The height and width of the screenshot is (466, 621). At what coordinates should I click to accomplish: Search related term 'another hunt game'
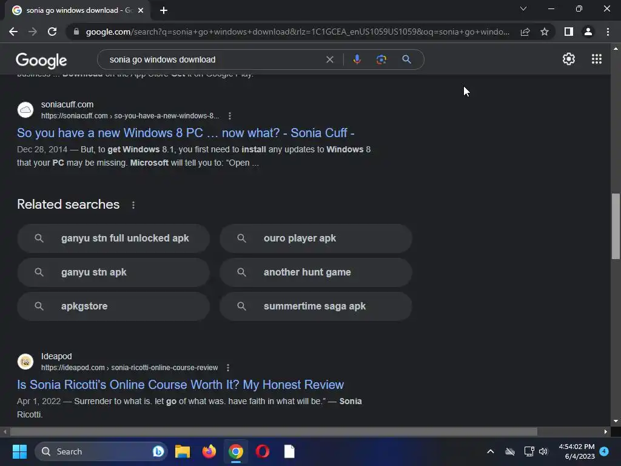315,272
